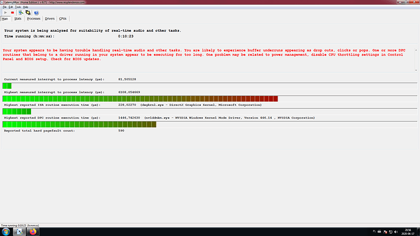This screenshot has height=236, width=420.
Task: Switch to the Stats tab
Action: (18, 18)
